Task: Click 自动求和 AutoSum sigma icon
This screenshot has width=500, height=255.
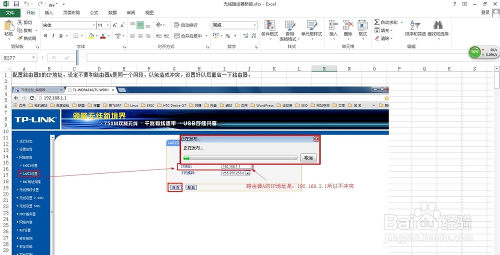Action: click(x=377, y=22)
